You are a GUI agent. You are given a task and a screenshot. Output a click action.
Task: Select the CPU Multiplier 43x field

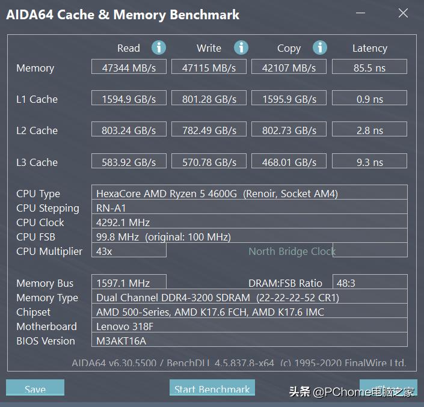tap(129, 251)
